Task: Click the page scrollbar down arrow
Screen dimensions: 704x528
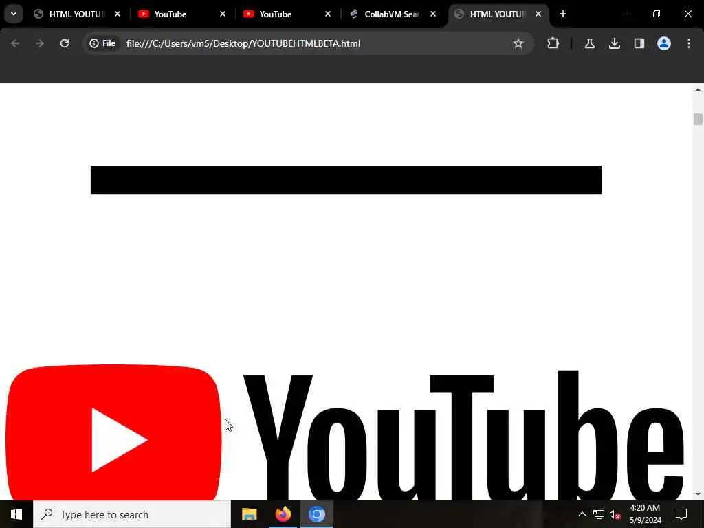Action: [698, 494]
